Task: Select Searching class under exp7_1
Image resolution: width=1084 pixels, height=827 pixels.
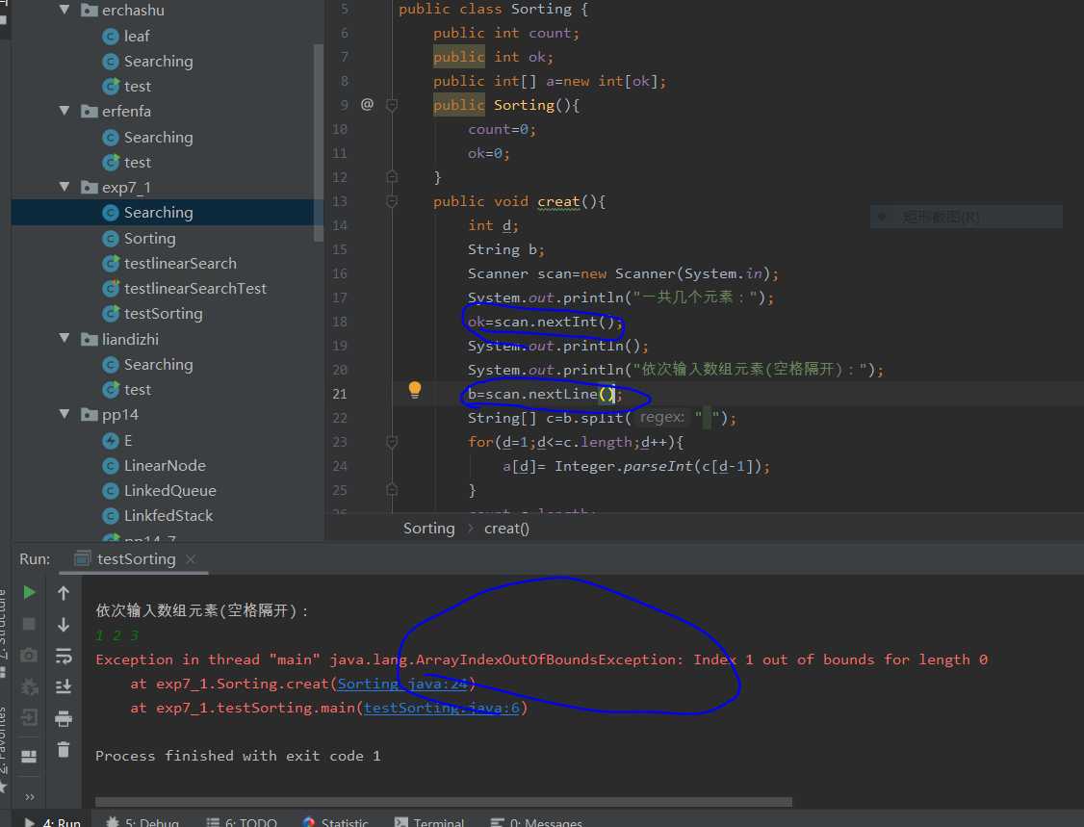Action: pos(158,212)
